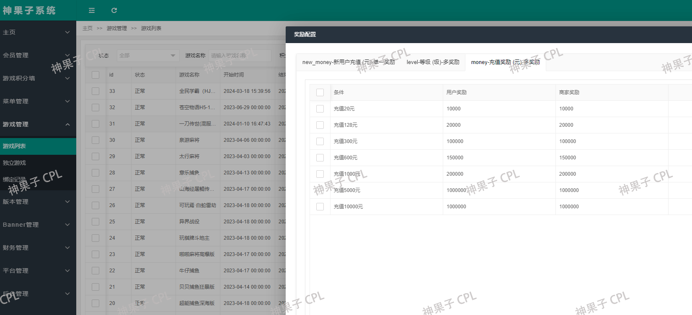Open 游戏列表 in the sidebar
Viewport: 692px width, 315px height.
[38, 146]
